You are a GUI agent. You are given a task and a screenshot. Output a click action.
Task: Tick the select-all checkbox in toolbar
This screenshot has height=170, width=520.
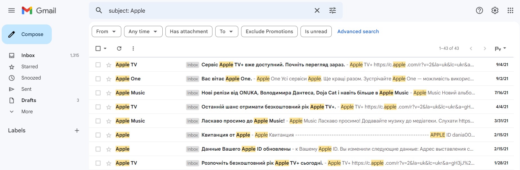[x=98, y=48]
